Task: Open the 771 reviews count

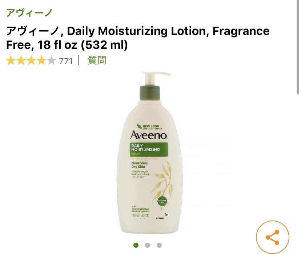Action: pos(66,61)
